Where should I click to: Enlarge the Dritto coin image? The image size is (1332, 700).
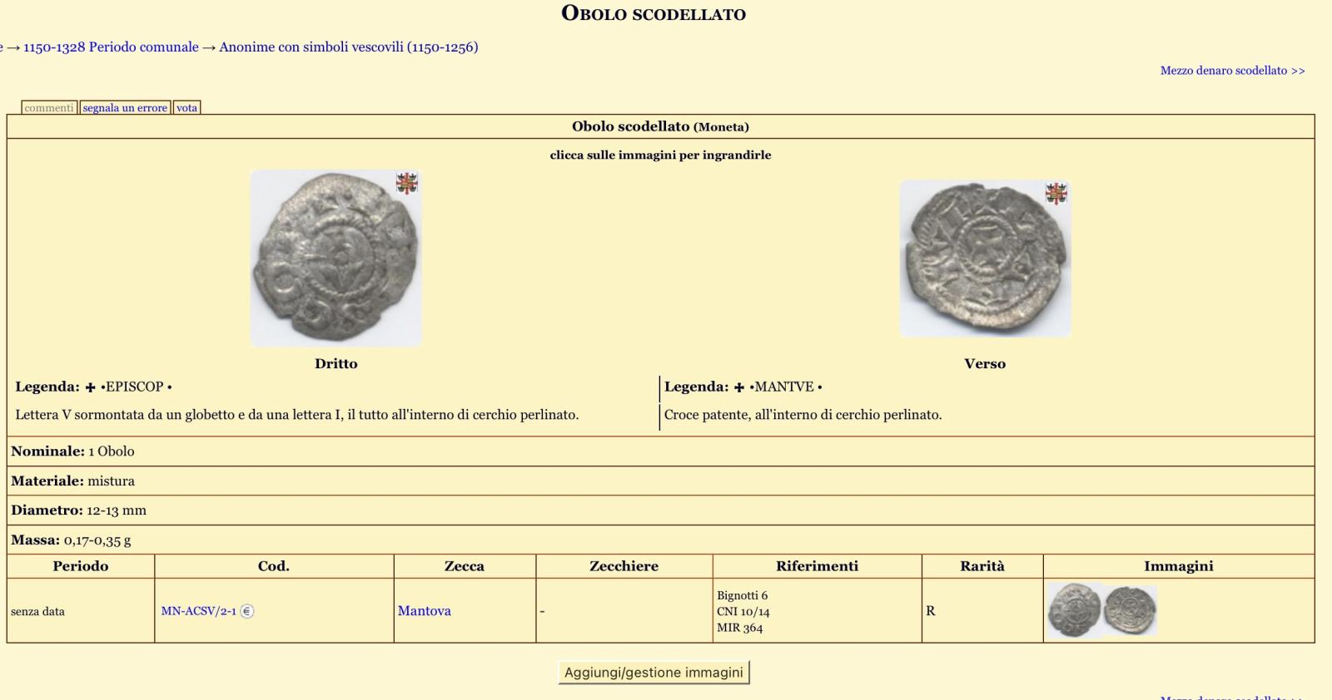pos(335,259)
